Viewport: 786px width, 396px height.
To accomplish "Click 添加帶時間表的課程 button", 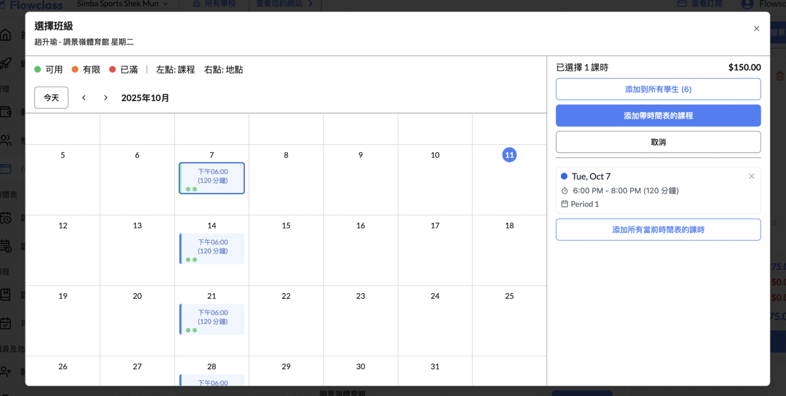I will point(658,116).
